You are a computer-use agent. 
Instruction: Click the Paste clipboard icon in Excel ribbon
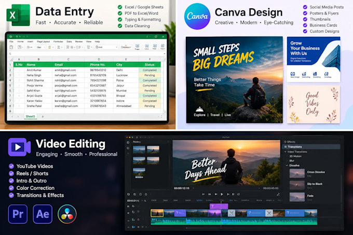pyautogui.click(x=11, y=47)
